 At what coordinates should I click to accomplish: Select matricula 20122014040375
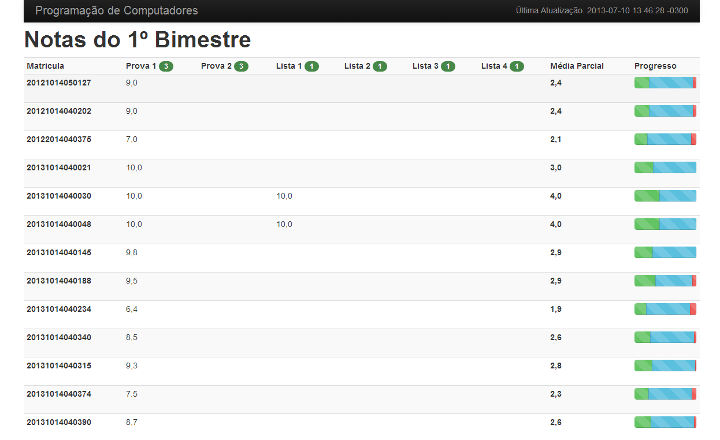[x=59, y=139]
